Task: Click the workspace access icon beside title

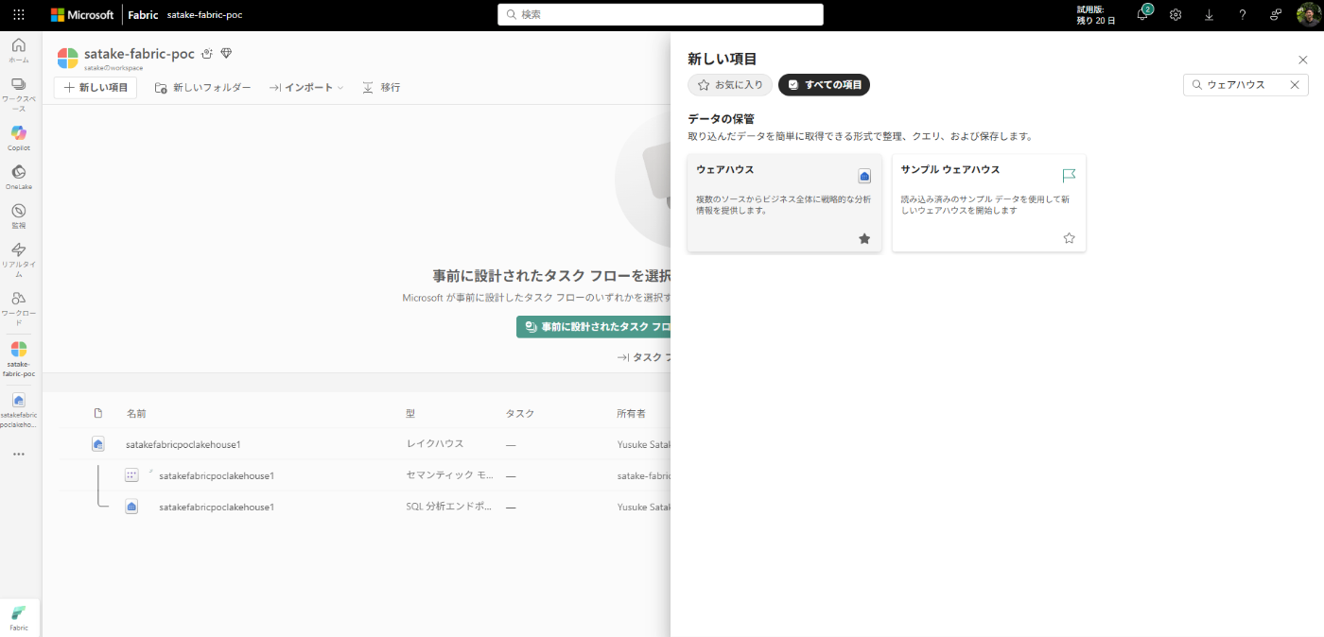Action: [207, 54]
